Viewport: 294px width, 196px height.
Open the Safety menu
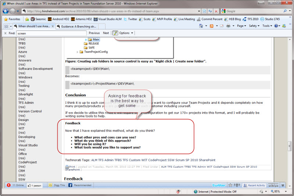[254, 26]
